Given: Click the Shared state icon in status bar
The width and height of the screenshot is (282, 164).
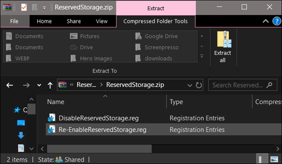Looking at the screenshot, I should (x=59, y=159).
